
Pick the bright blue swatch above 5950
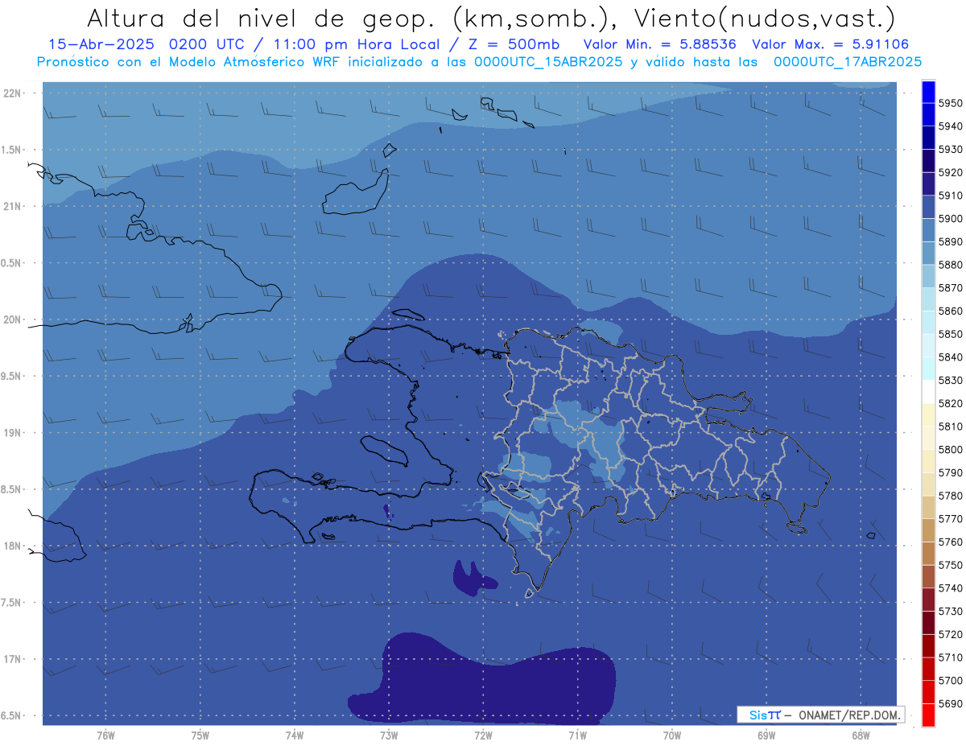coord(928,92)
